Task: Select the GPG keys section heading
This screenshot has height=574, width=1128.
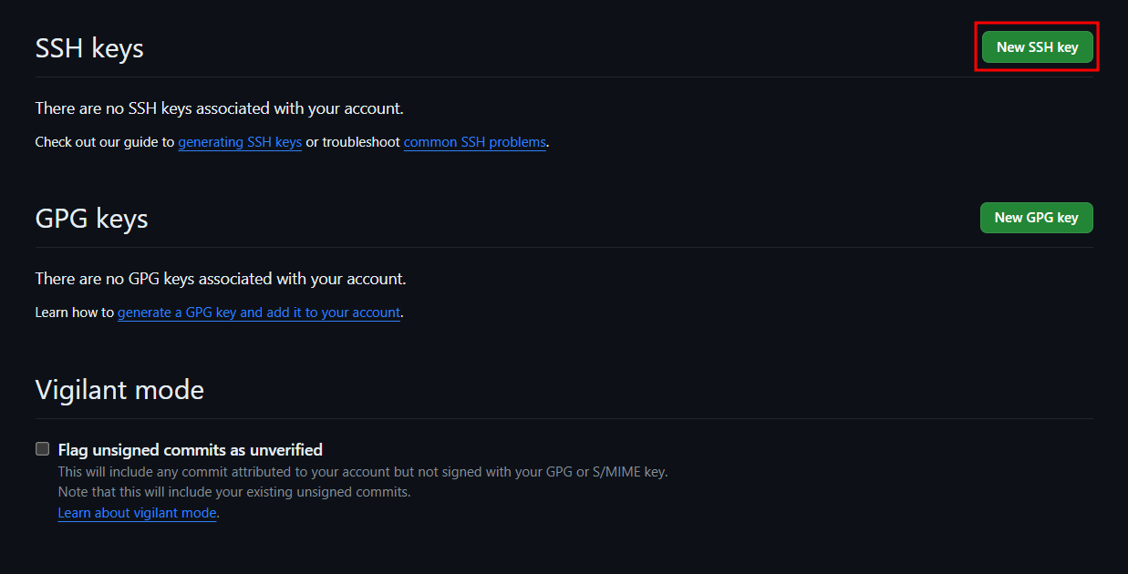Action: (91, 219)
